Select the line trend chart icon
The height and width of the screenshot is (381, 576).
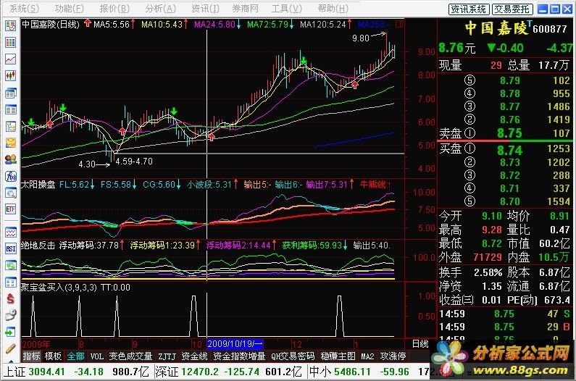[10, 59]
